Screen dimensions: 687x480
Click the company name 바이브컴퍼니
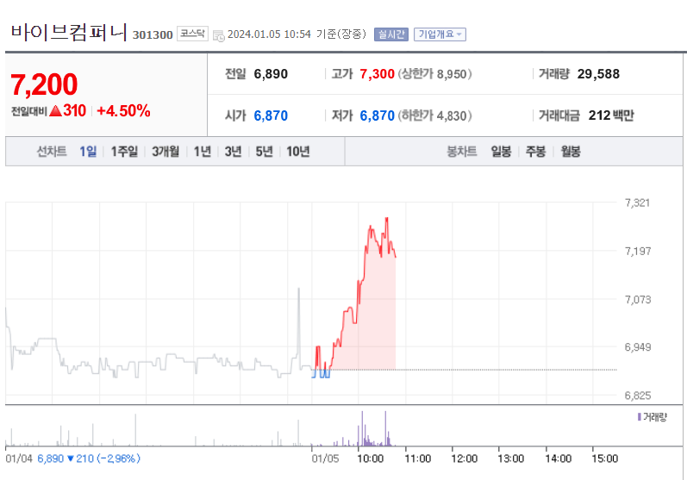pyautogui.click(x=69, y=33)
